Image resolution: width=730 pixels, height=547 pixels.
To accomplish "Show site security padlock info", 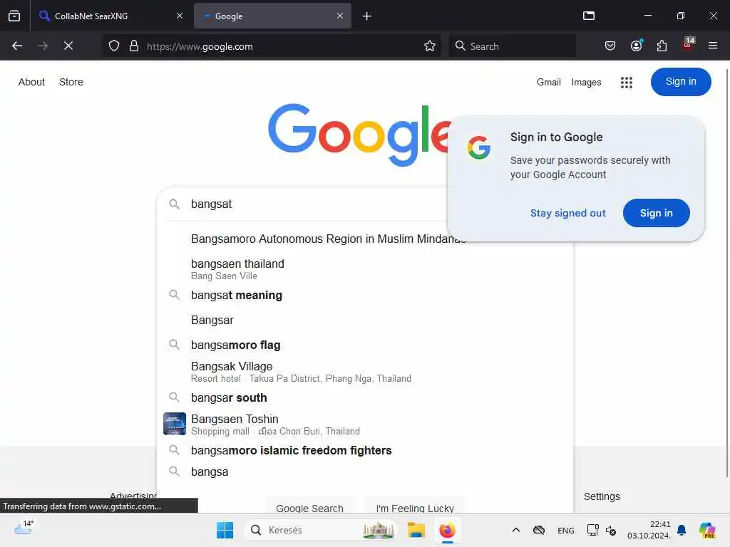I will click(134, 46).
